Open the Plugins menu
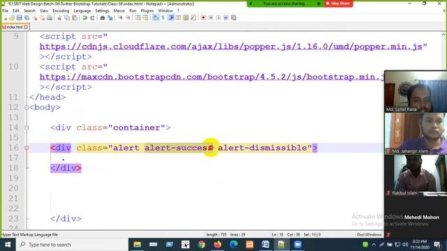Image resolution: width=447 pixels, height=251 pixels. coord(147,10)
